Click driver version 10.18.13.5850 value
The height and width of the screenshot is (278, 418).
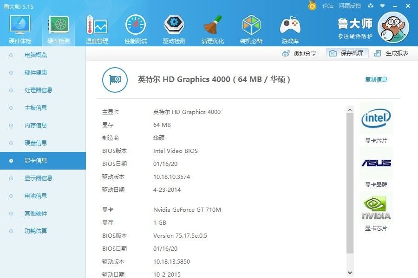[172, 262]
